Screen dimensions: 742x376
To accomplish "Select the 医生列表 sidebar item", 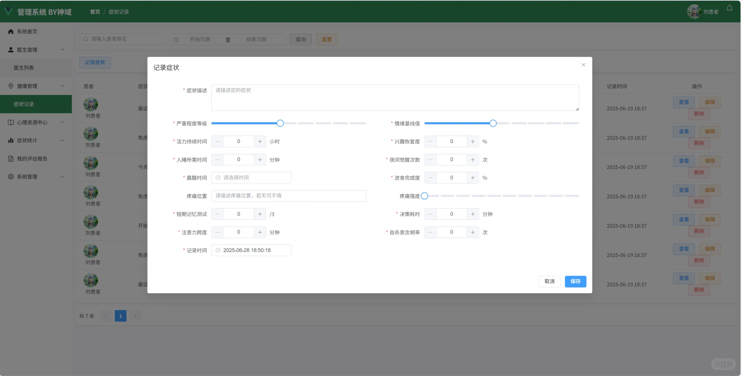I will (x=23, y=68).
